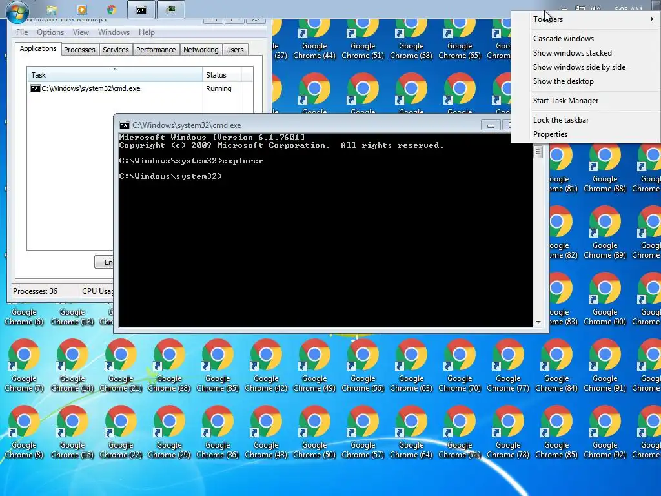Select cmd.exe task row in Task Manager
Viewport: 661px width, 496px height.
tap(140, 88)
